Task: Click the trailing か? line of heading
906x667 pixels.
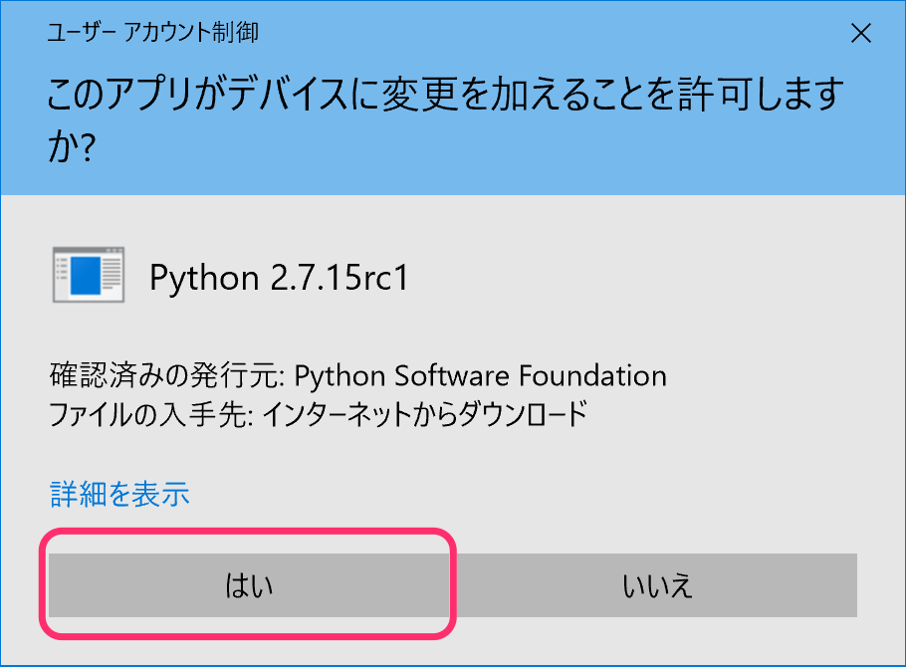Action: (71, 146)
